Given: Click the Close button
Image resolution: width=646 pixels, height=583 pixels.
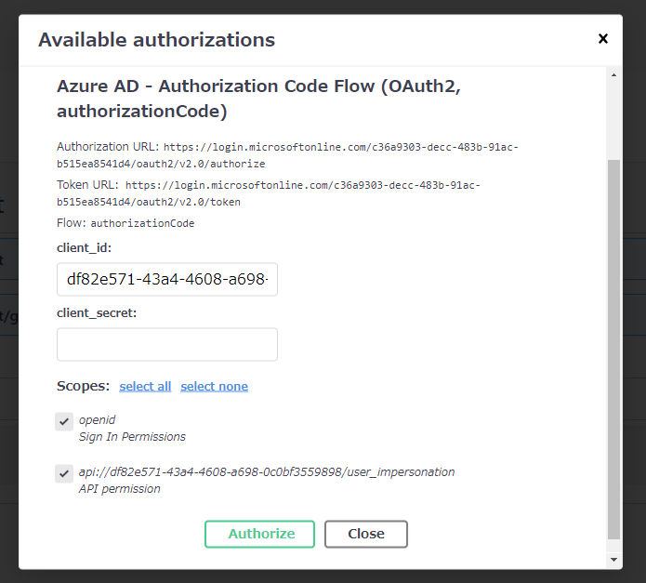Looking at the screenshot, I should click(366, 534).
